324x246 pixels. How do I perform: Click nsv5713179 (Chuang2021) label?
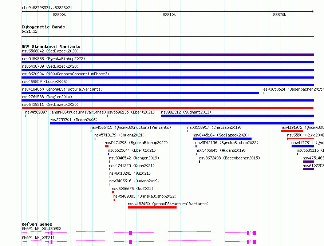click(x=119, y=135)
